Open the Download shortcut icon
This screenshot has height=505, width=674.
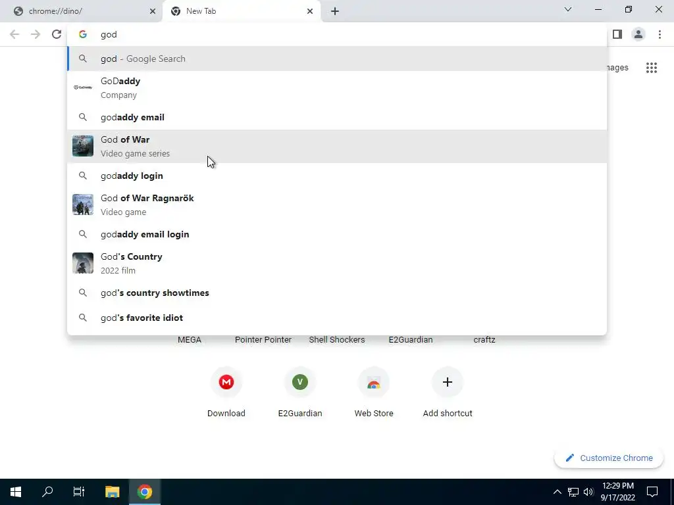226,382
